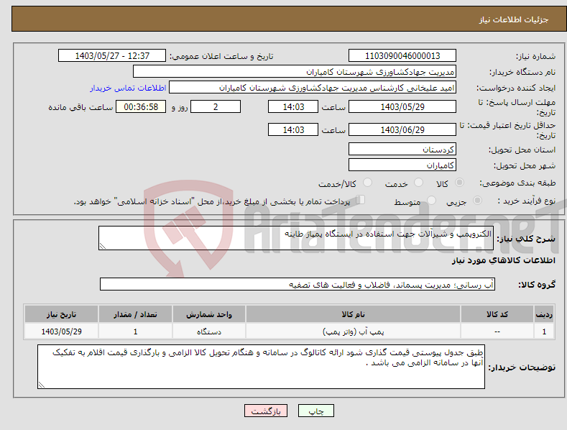Click the شهر محل تحویل field کامیاران
Image resolution: width=567 pixels, height=430 pixels.
402,165
